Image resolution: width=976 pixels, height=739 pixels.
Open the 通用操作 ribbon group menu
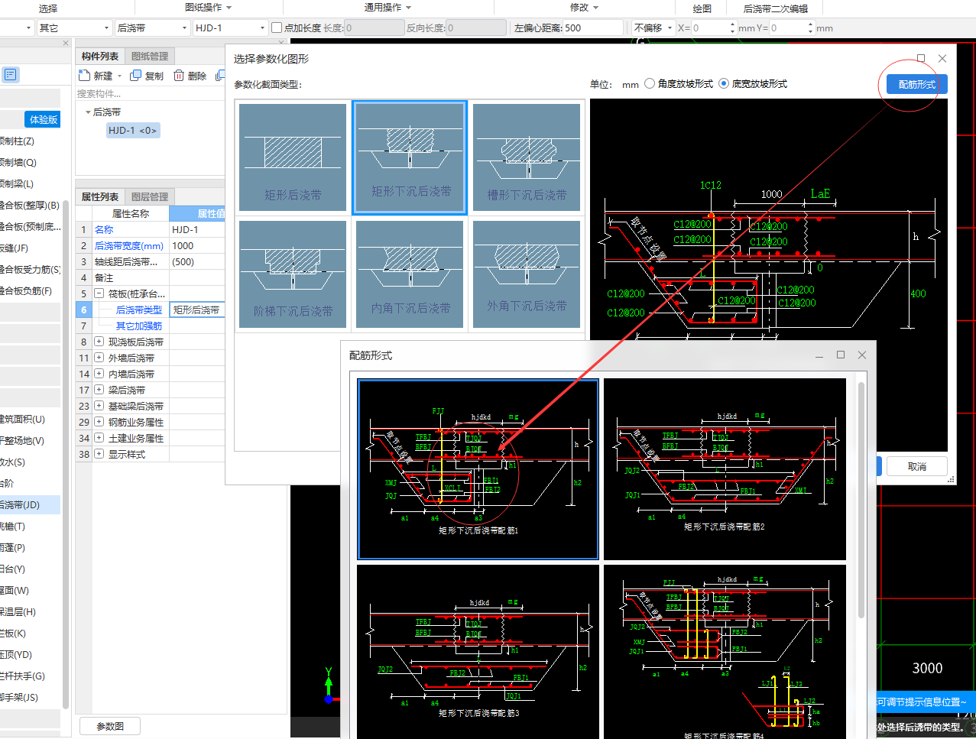387,8
